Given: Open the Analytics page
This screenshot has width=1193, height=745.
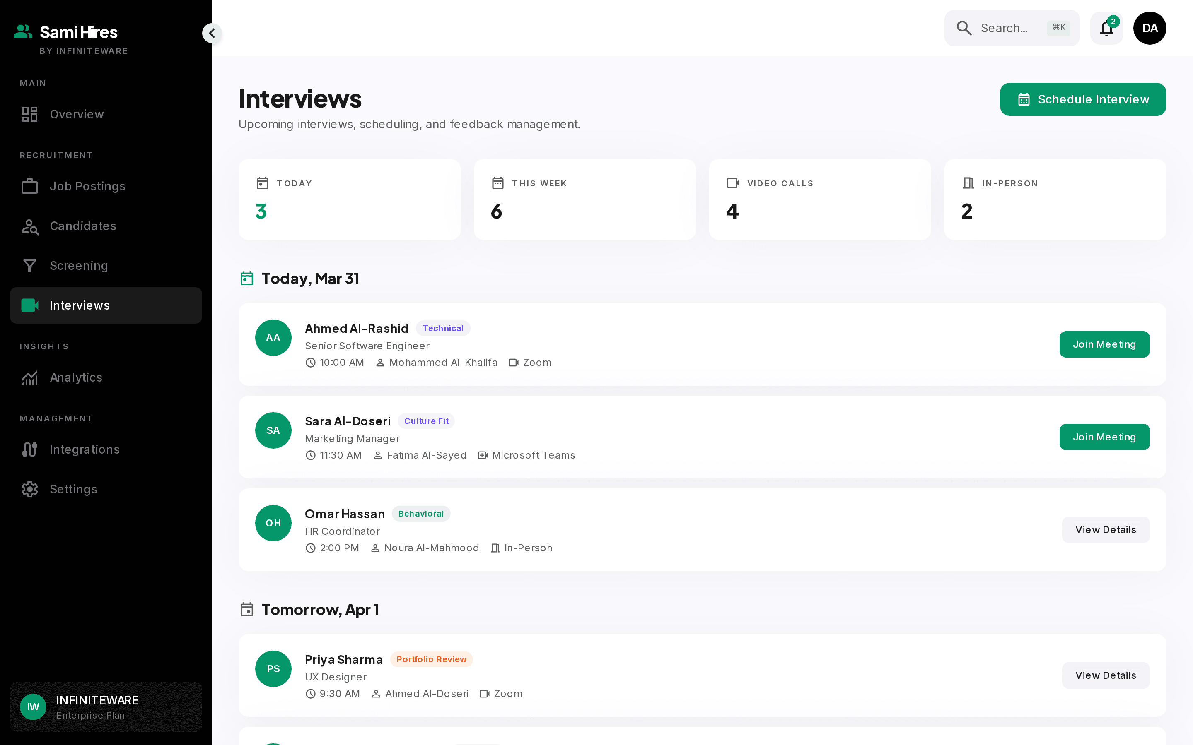Looking at the screenshot, I should 106,377.
